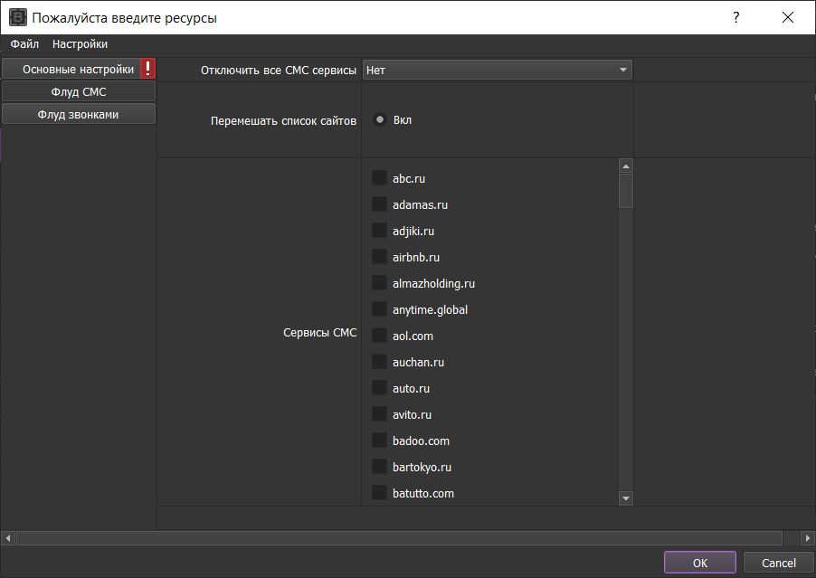Click the services list vertical scrollbar thumb
The height and width of the screenshot is (578, 816).
625,191
